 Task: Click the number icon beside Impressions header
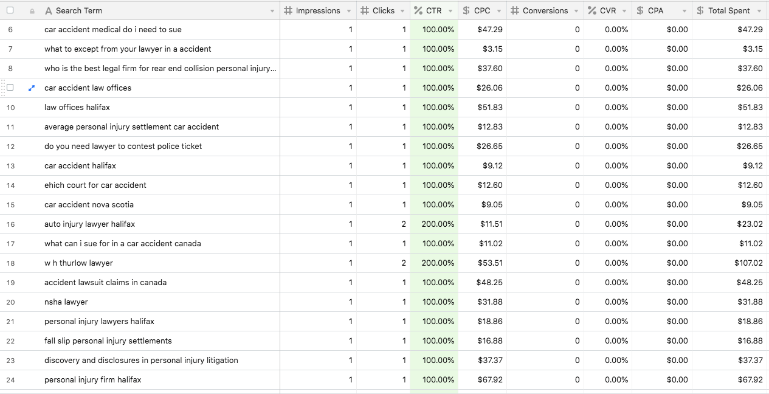[x=288, y=10]
